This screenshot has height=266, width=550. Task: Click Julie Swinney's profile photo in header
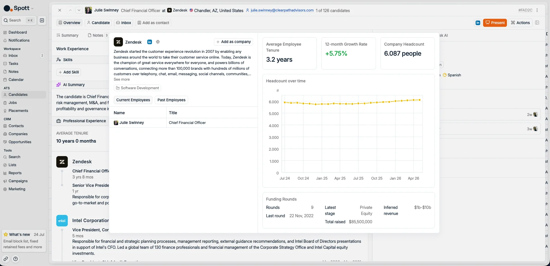[x=88, y=10]
